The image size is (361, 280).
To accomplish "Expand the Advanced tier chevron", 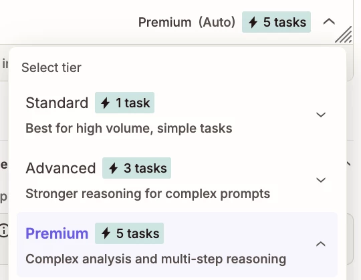I will click(x=321, y=180).
